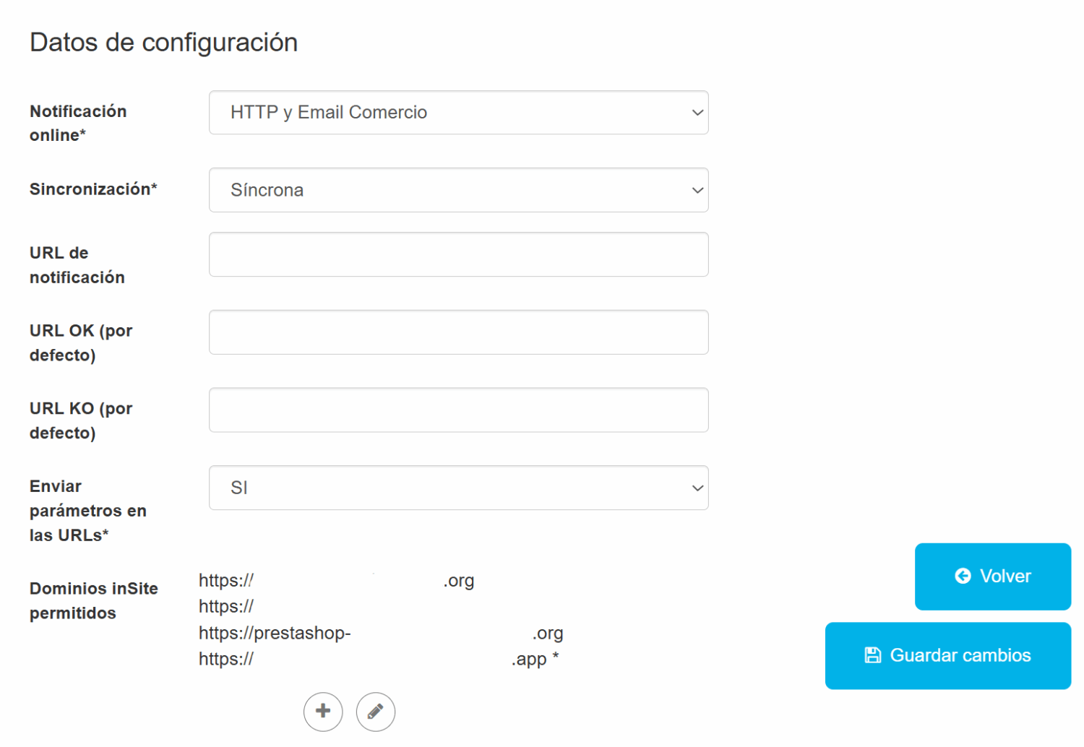Image resolution: width=1084 pixels, height=747 pixels.
Task: Expand the Sincronización dropdown set to Síncrona
Action: 458,190
